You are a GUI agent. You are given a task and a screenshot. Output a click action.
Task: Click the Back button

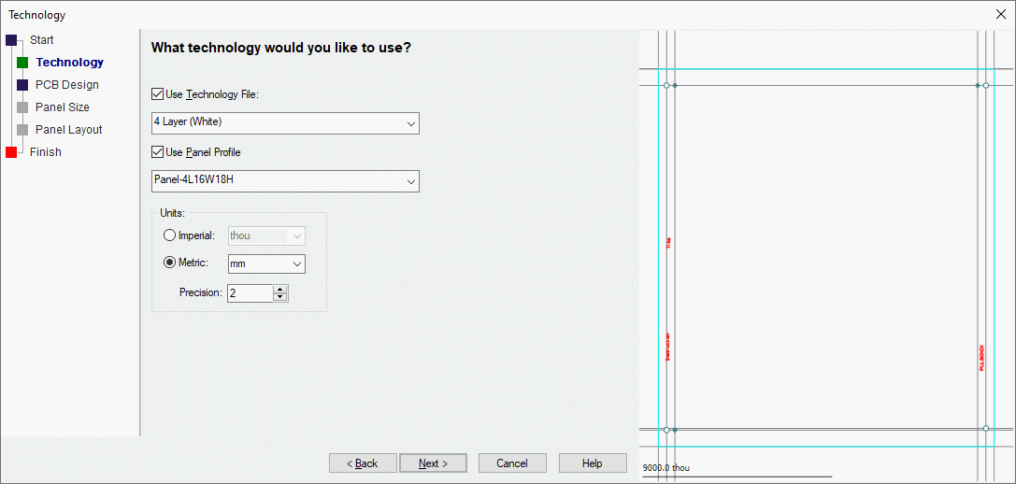362,463
